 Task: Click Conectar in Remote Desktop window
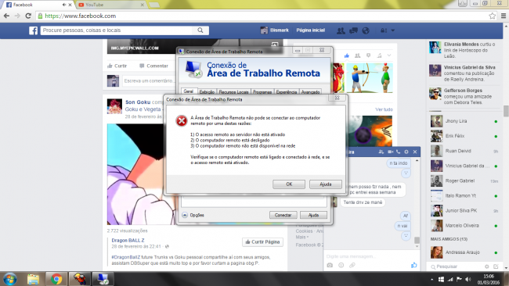283,215
